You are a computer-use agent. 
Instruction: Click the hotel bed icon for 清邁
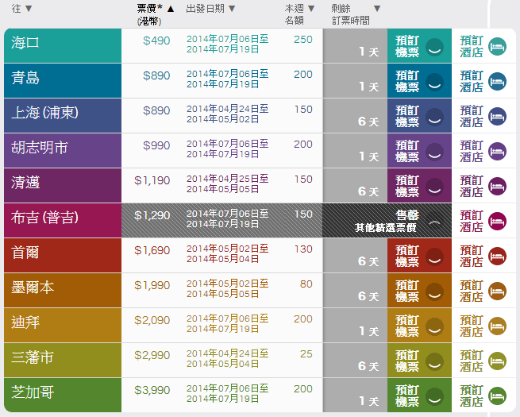(497, 186)
